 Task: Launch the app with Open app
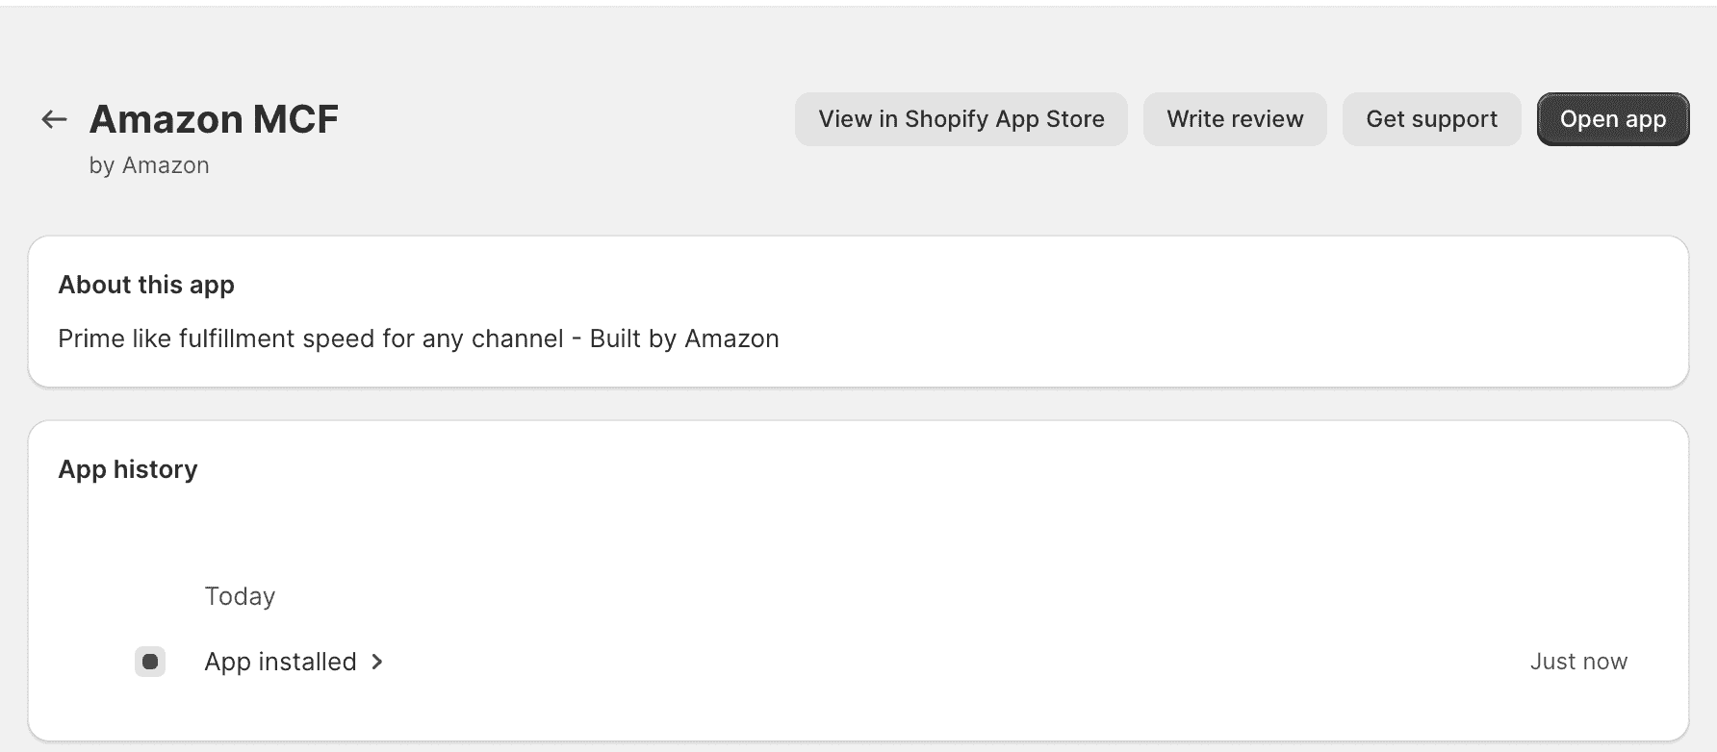coord(1612,119)
